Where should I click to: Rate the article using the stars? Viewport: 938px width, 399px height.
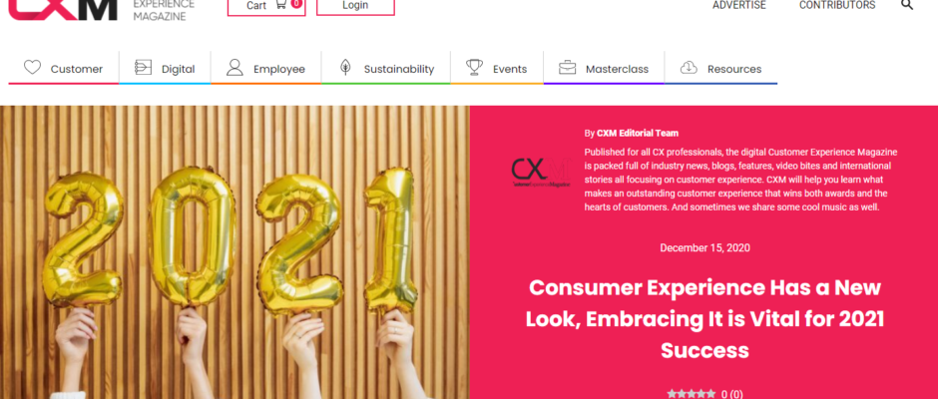coord(691,394)
